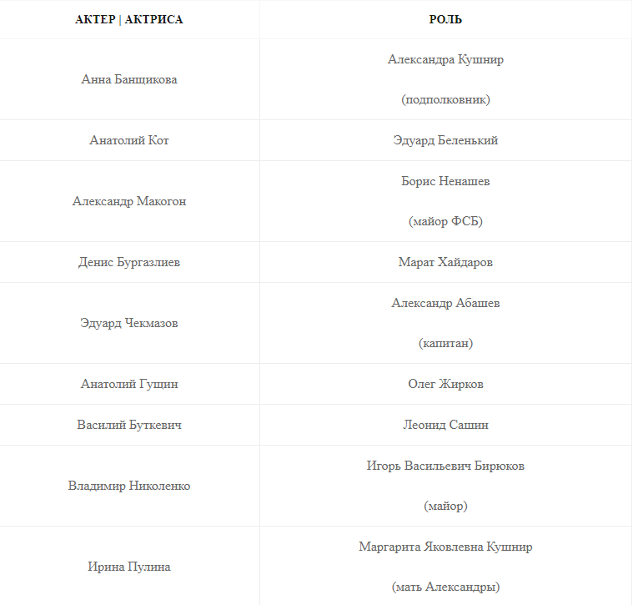This screenshot has width=633, height=605.
Task: Click the "РОЛЬ" column header
Action: click(x=445, y=19)
